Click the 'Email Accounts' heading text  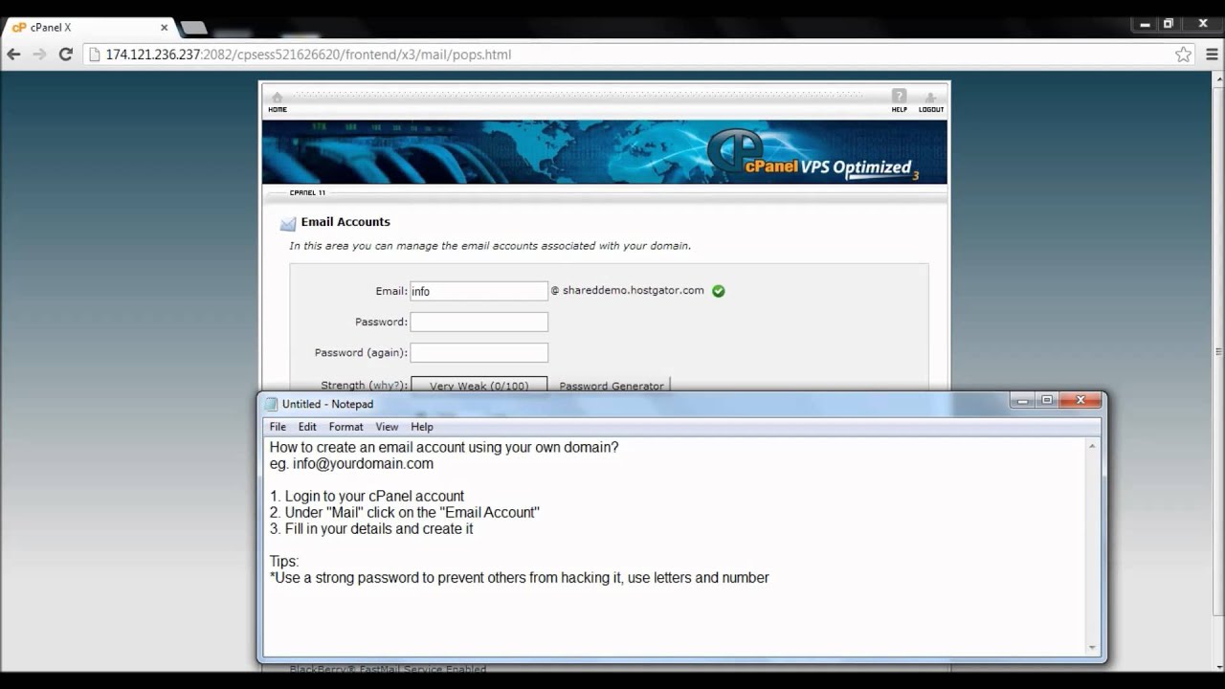click(x=345, y=222)
